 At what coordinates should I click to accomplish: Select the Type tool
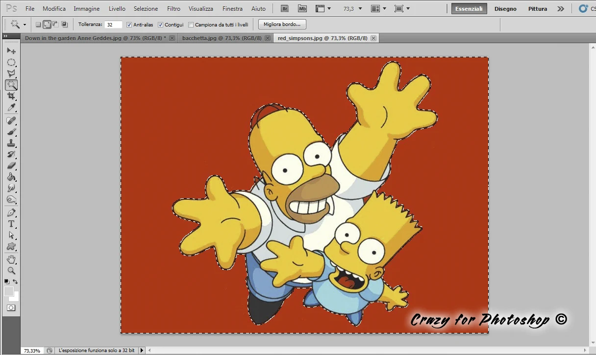pyautogui.click(x=11, y=224)
